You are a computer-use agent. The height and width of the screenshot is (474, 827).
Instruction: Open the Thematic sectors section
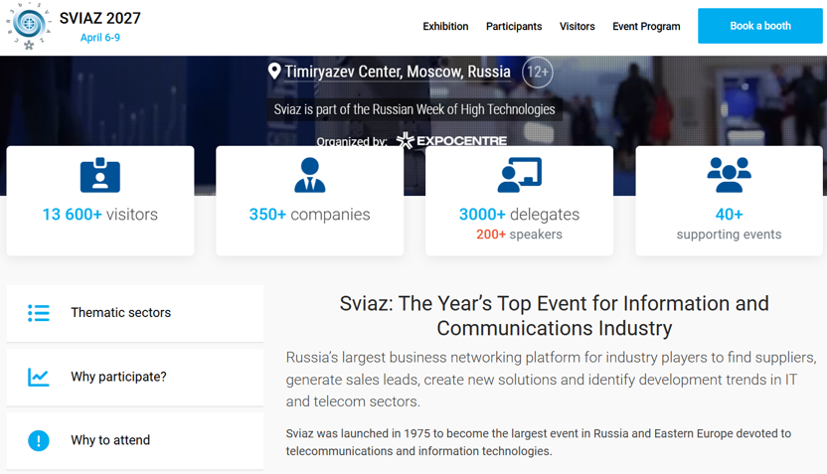pos(135,313)
